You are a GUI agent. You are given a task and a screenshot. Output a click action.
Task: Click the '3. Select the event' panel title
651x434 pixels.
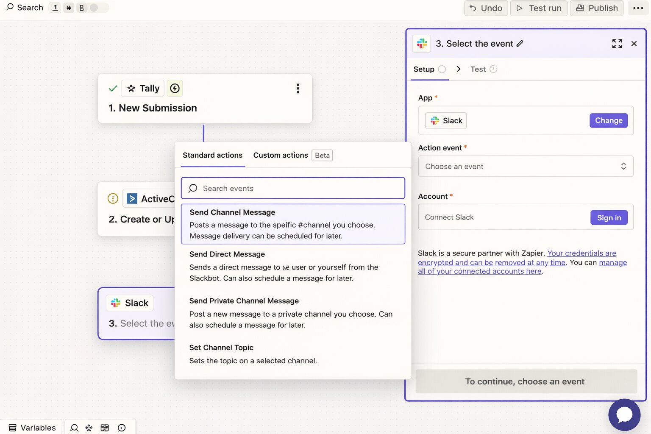click(x=474, y=44)
